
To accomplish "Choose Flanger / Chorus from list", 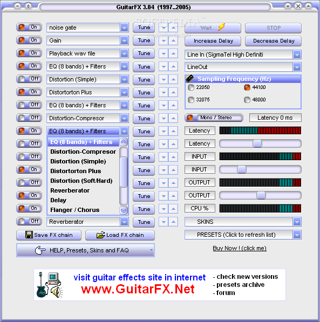I will 83,210.
